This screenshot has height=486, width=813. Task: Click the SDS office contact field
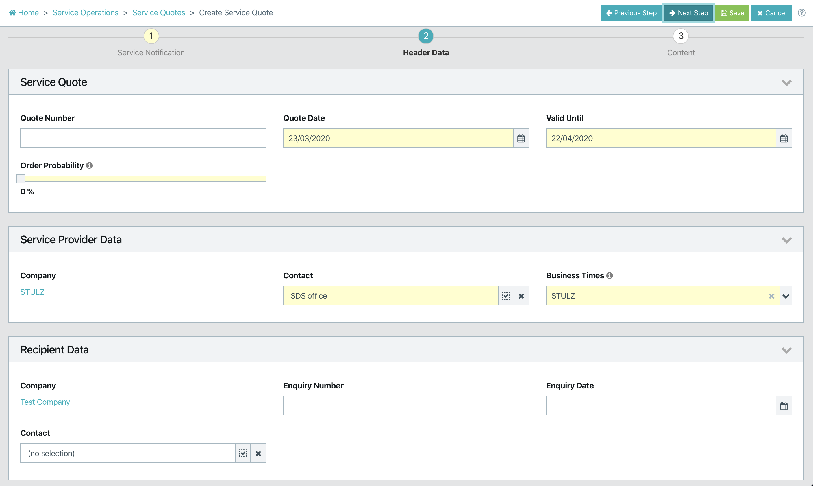(391, 296)
